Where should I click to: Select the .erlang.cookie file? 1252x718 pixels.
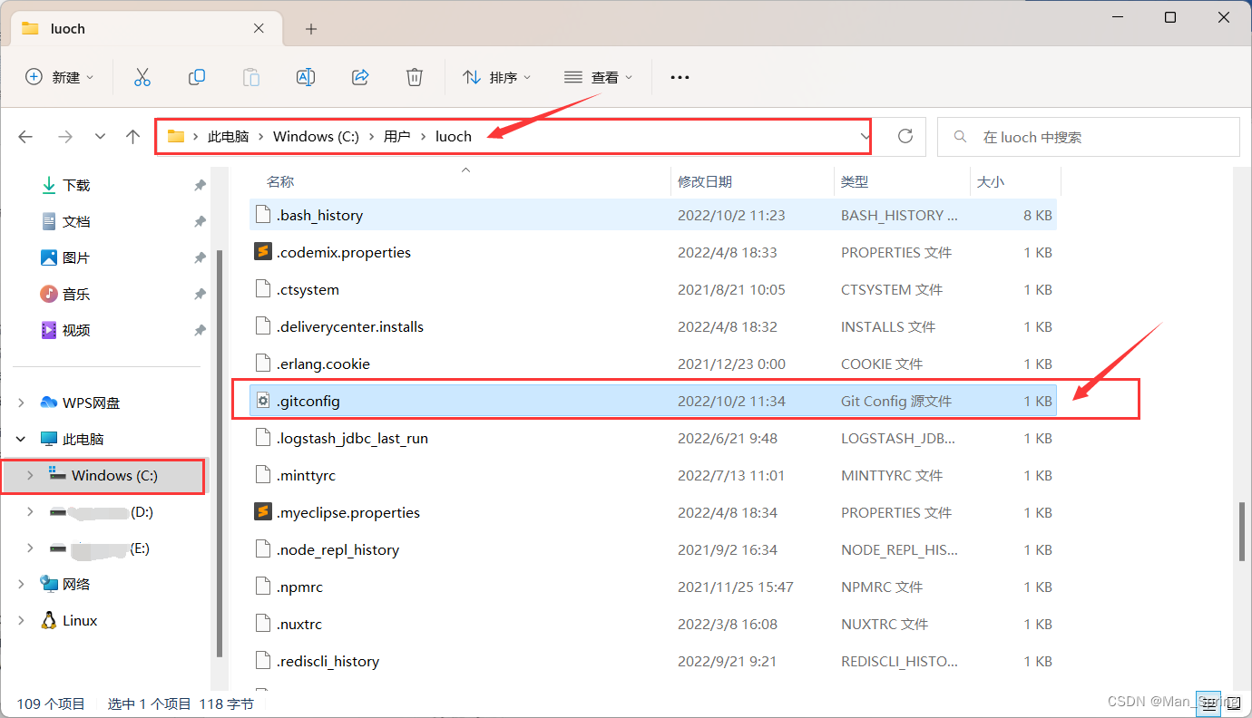pyautogui.click(x=653, y=364)
